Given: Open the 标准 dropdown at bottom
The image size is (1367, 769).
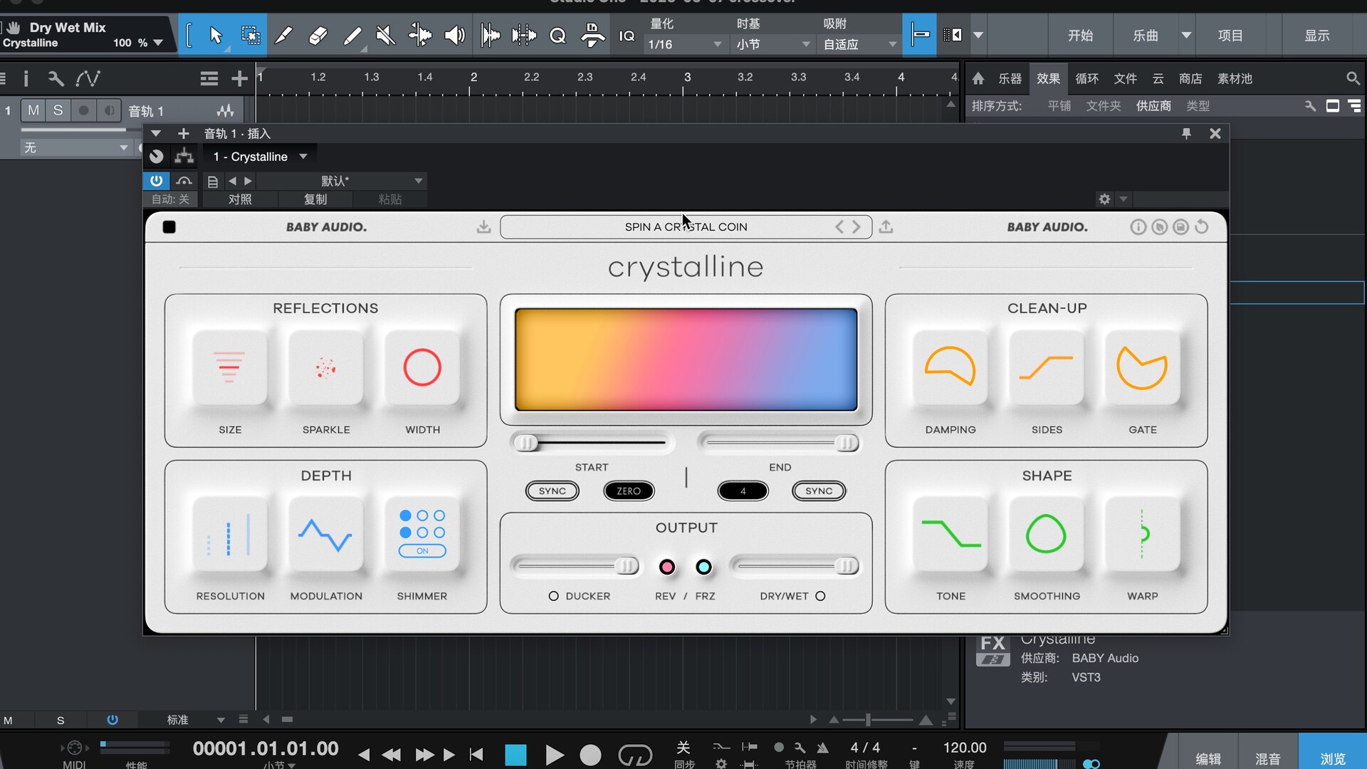Looking at the screenshot, I should [x=196, y=720].
